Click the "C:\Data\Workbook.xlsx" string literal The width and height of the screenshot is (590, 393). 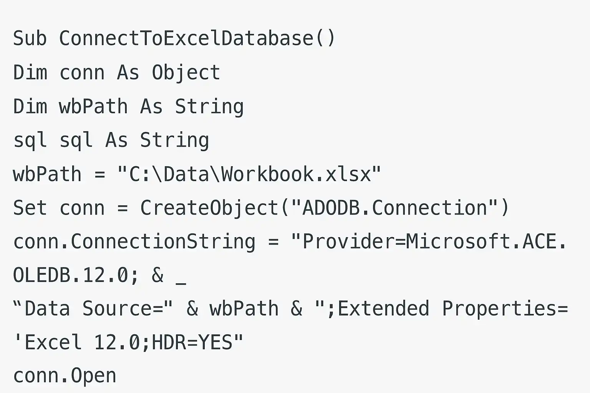tap(249, 174)
